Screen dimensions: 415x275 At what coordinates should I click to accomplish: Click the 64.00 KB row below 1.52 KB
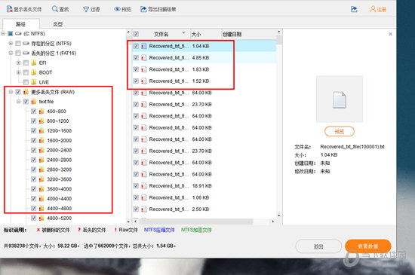(x=204, y=93)
